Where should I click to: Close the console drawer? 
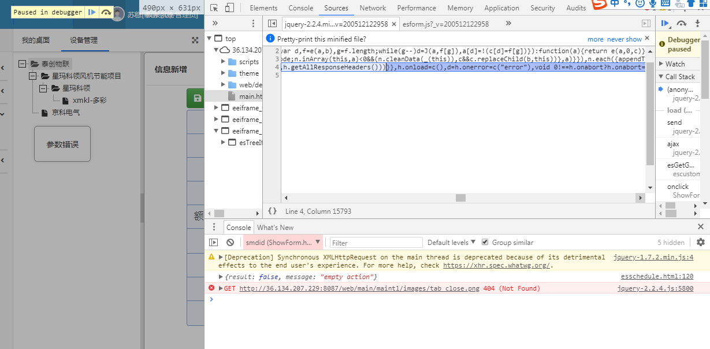(701, 227)
